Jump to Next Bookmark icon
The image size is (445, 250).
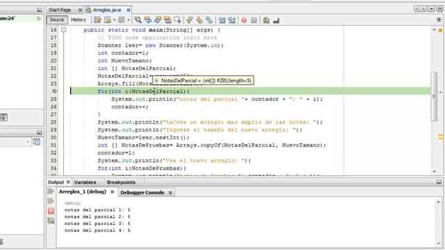pyautogui.click(x=200, y=20)
